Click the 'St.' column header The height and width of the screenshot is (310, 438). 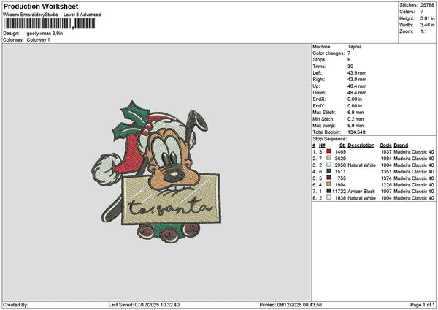coord(343,145)
